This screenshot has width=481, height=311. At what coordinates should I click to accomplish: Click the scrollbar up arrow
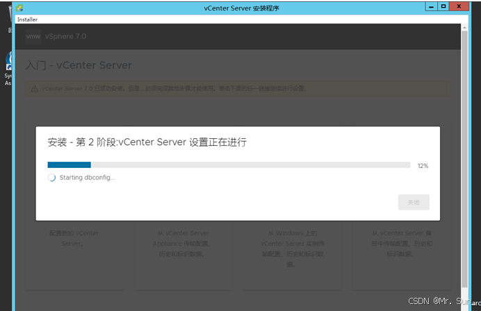(464, 27)
